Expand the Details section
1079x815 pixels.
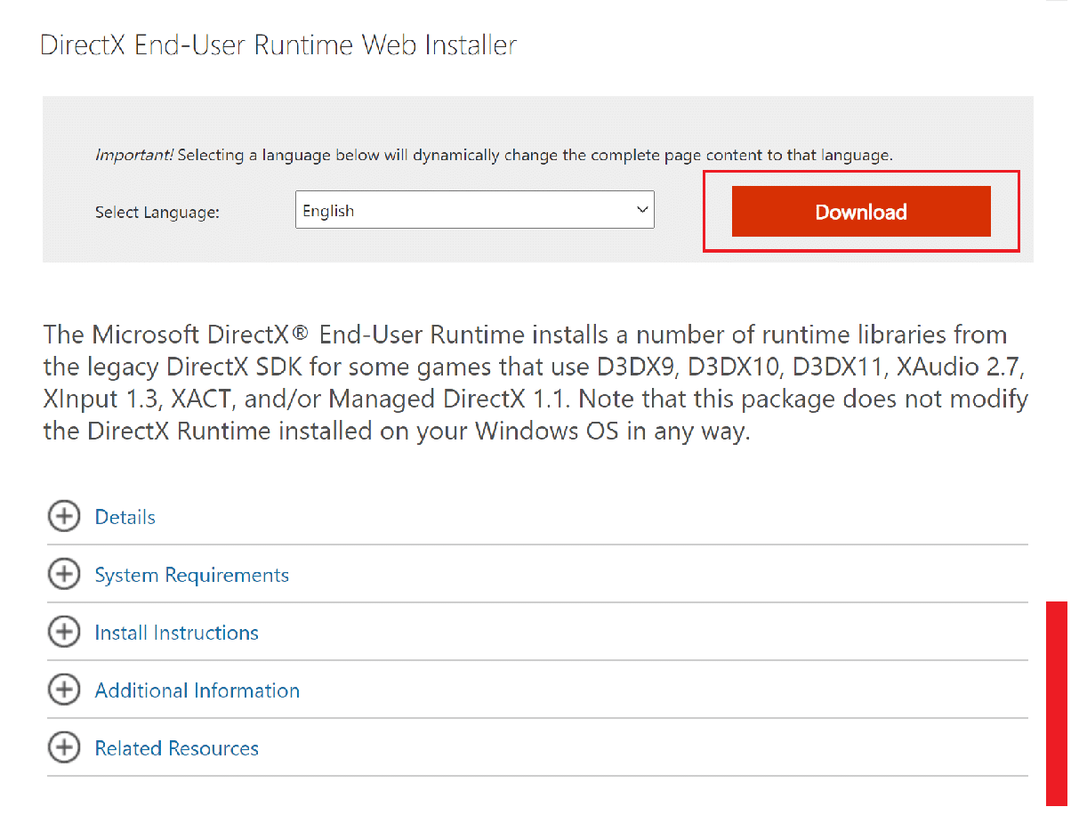click(125, 516)
